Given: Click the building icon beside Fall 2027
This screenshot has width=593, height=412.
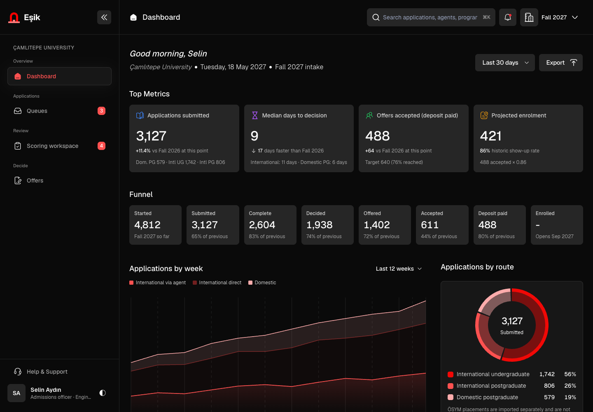Looking at the screenshot, I should click(x=529, y=17).
